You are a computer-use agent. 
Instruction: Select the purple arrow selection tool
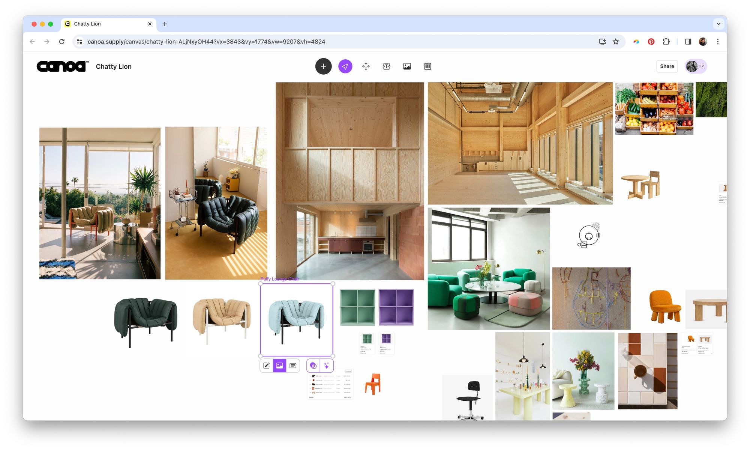(345, 66)
